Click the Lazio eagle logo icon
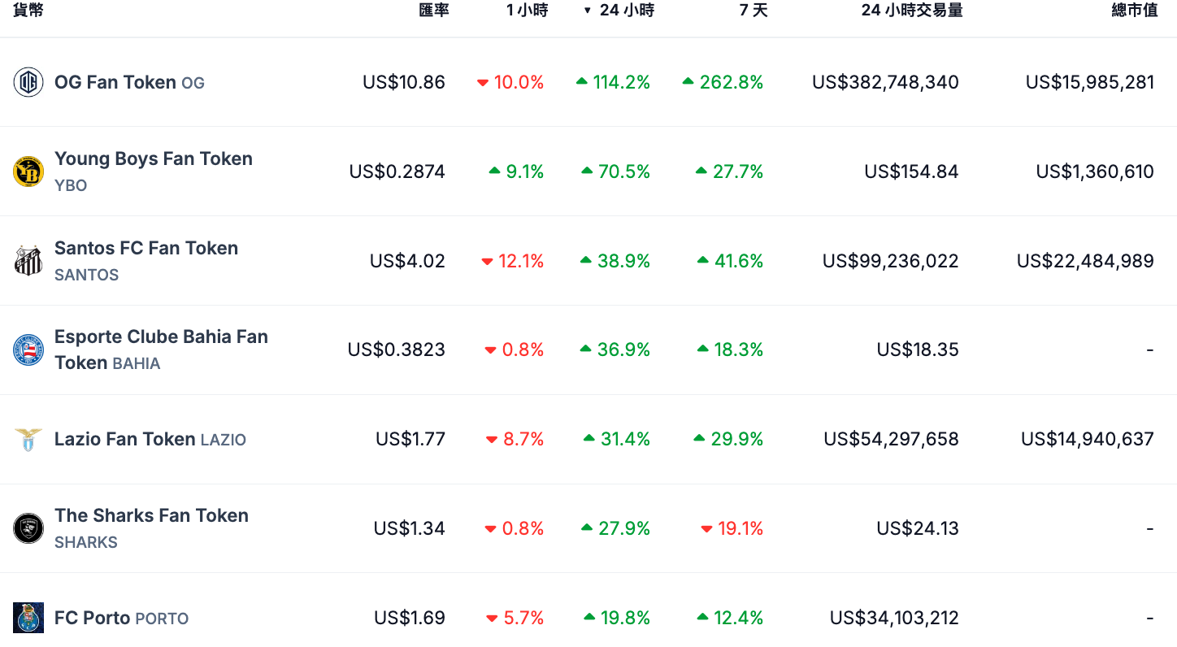This screenshot has height=647, width=1177. point(28,439)
